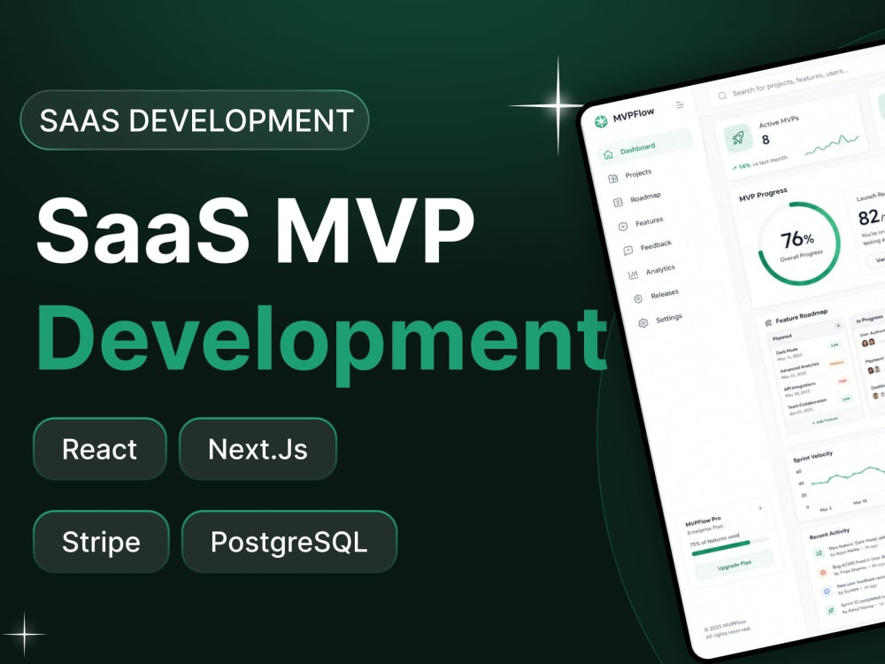Click the SAAS DEVELOPMENT badge

pos(195,120)
